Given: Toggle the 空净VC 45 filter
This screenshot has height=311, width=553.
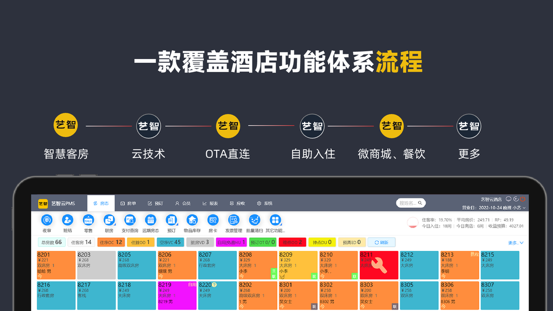Looking at the screenshot, I should pyautogui.click(x=171, y=242).
